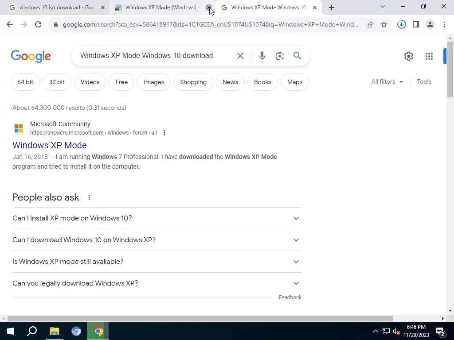454x340 pixels.
Task: Click the horizontal scrollbar thumb
Action: coord(200,319)
